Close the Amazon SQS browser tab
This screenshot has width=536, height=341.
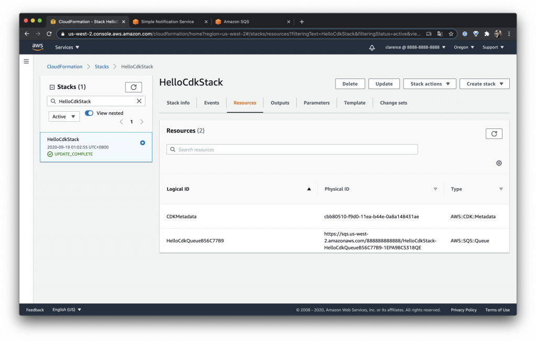point(288,21)
